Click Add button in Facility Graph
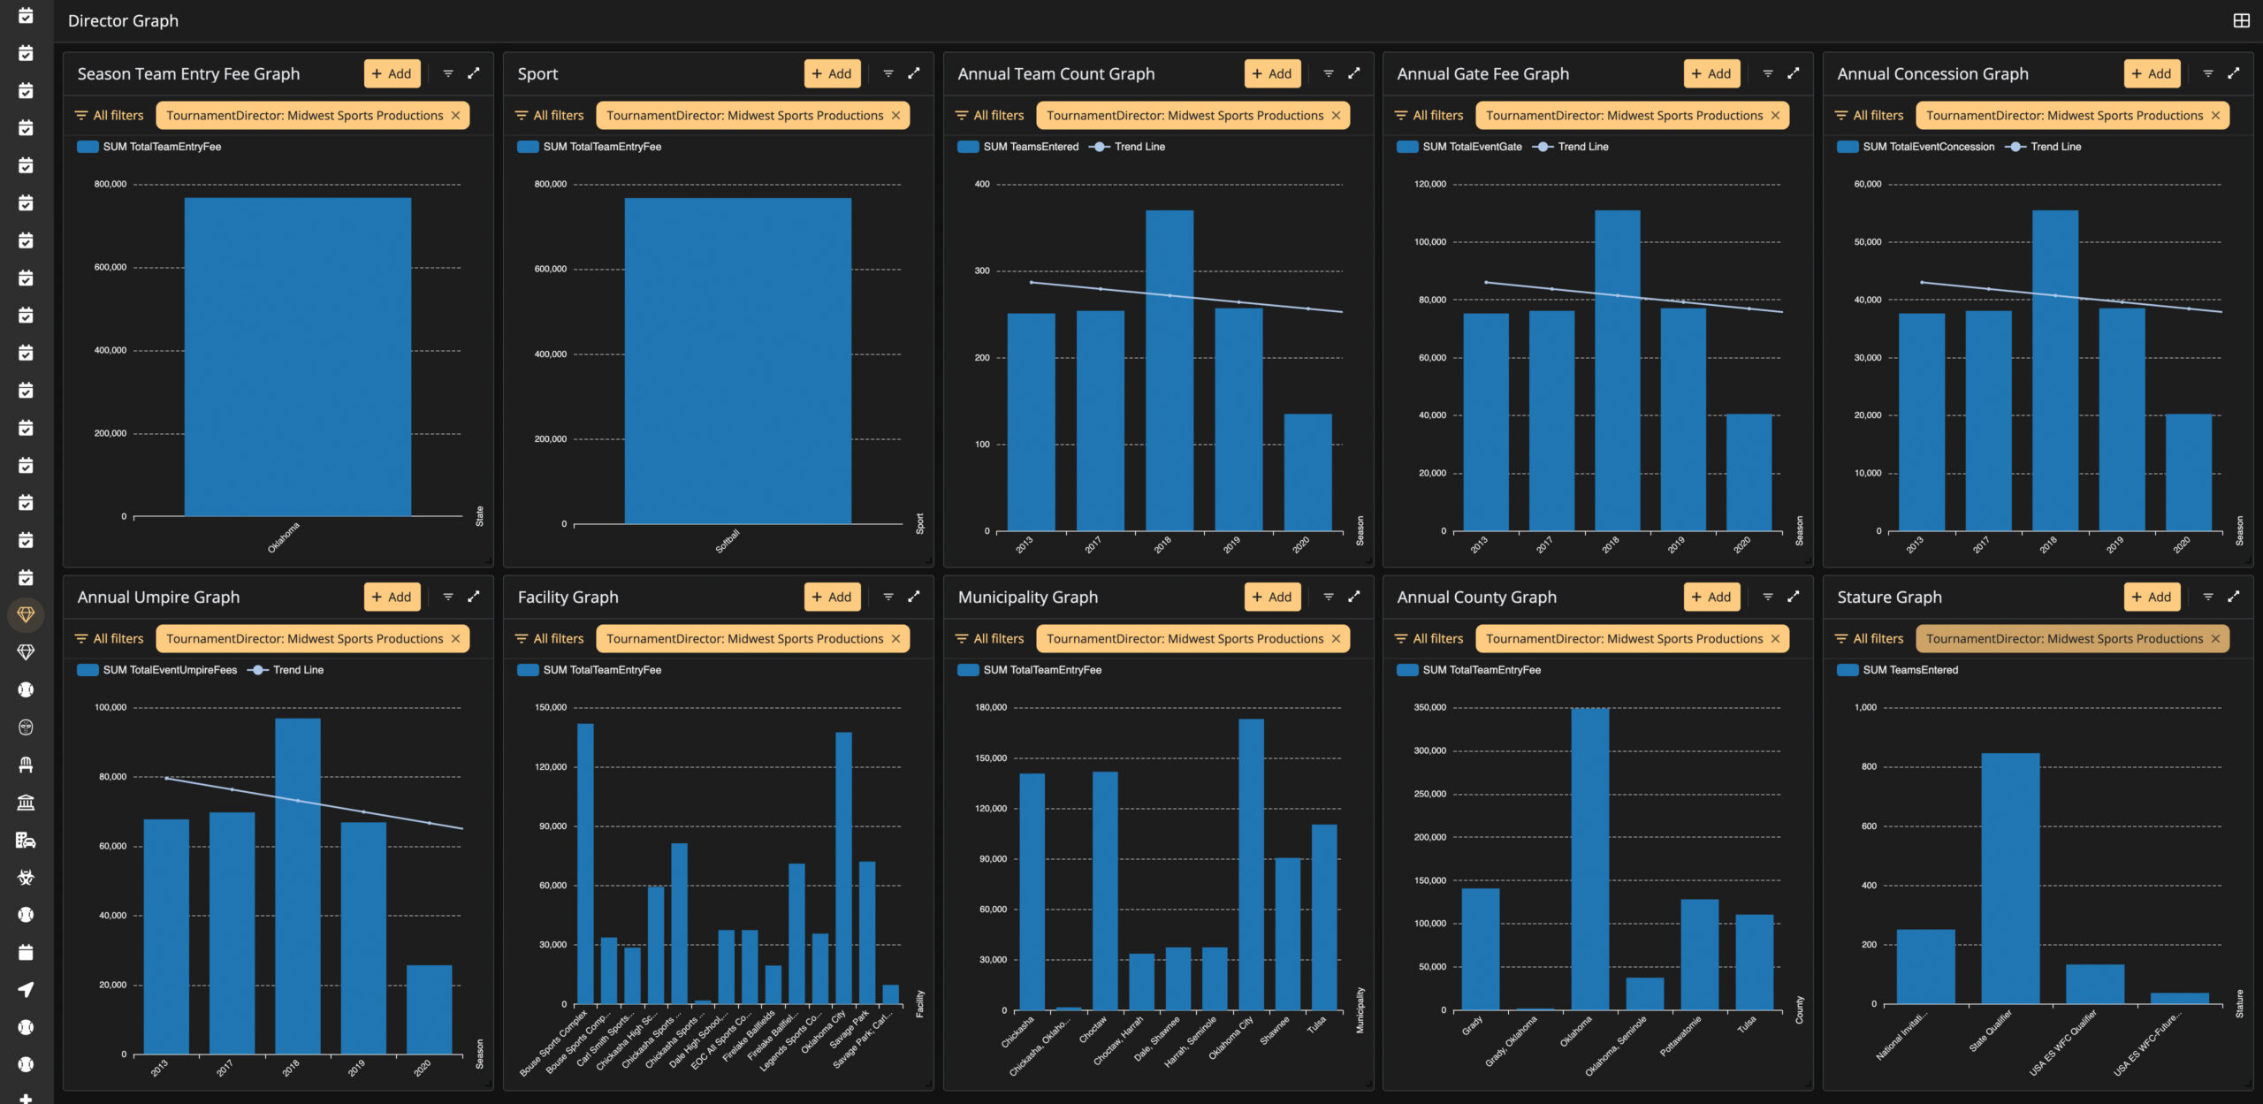Image resolution: width=2263 pixels, height=1104 pixels. [832, 597]
